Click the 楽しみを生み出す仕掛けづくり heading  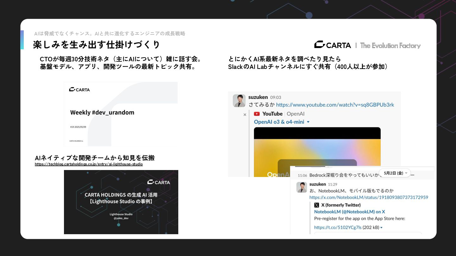click(x=97, y=45)
